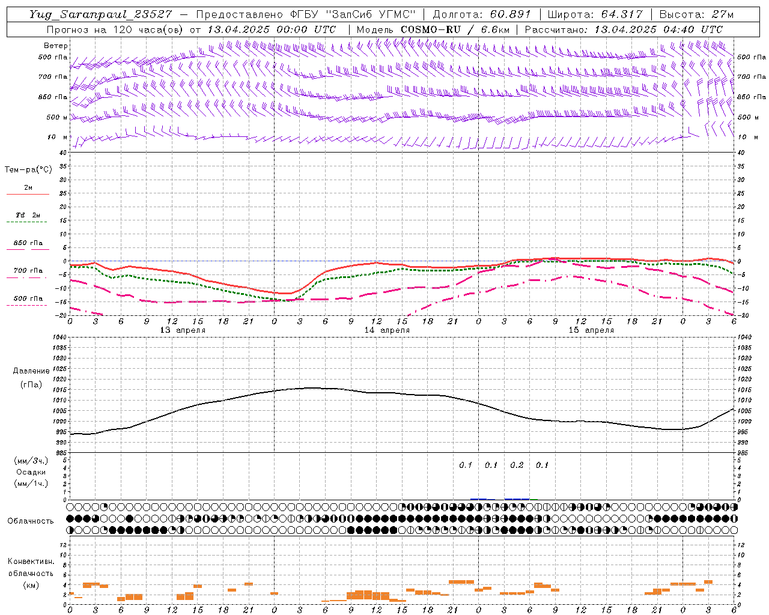
Task: Click the '15 апреля' date label
Action: (591, 330)
